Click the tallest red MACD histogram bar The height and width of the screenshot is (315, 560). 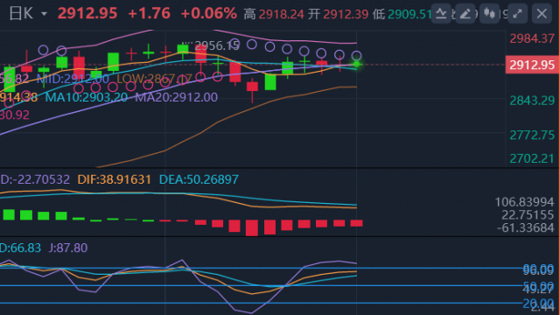252,227
